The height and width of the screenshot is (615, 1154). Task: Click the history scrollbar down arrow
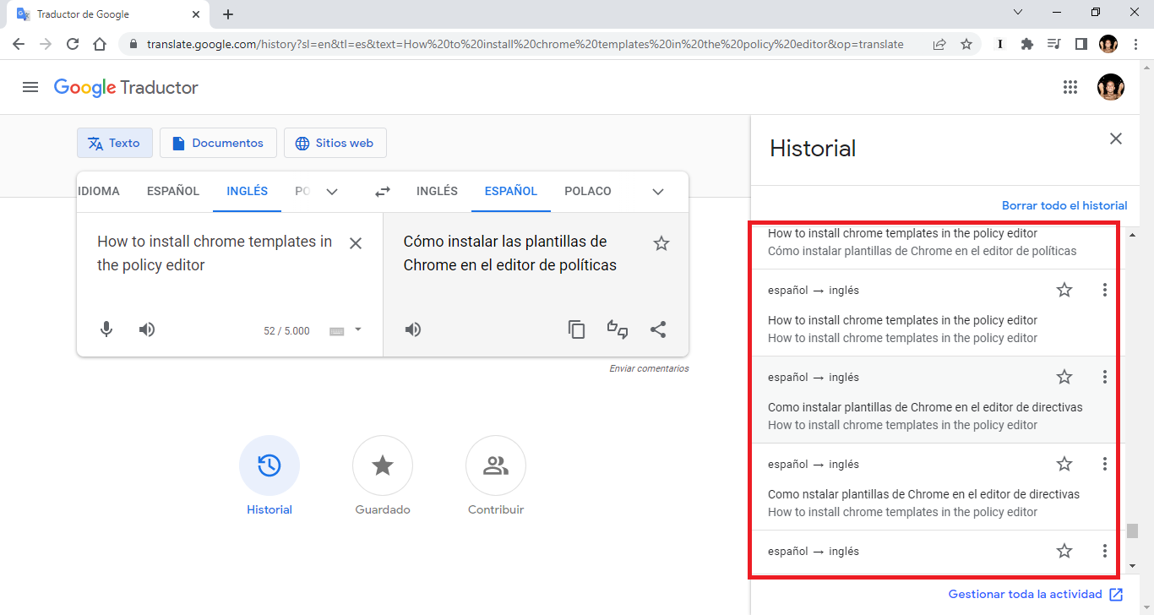pos(1132,566)
